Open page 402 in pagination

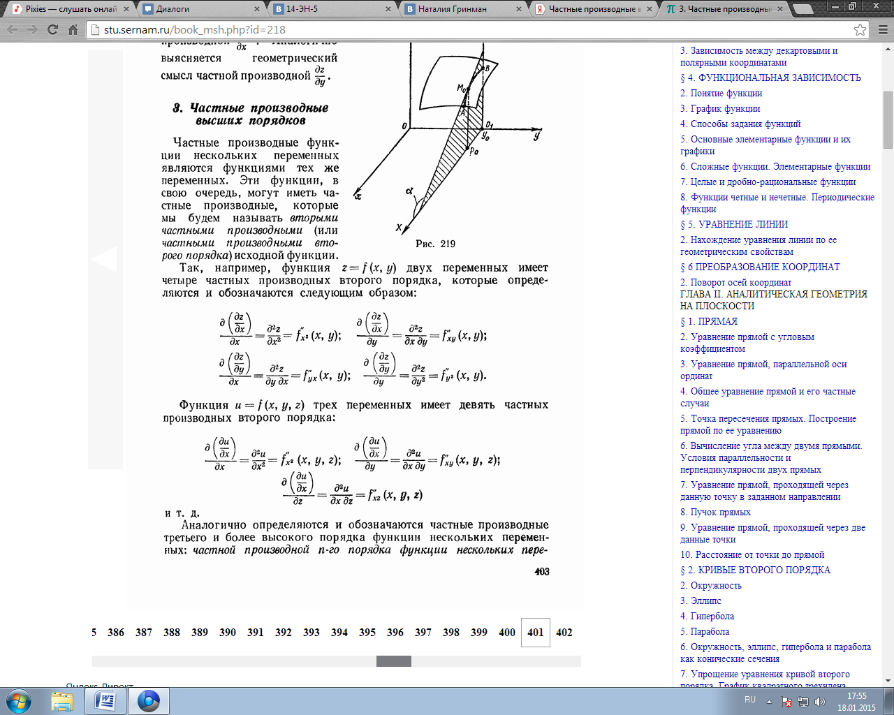coord(564,633)
